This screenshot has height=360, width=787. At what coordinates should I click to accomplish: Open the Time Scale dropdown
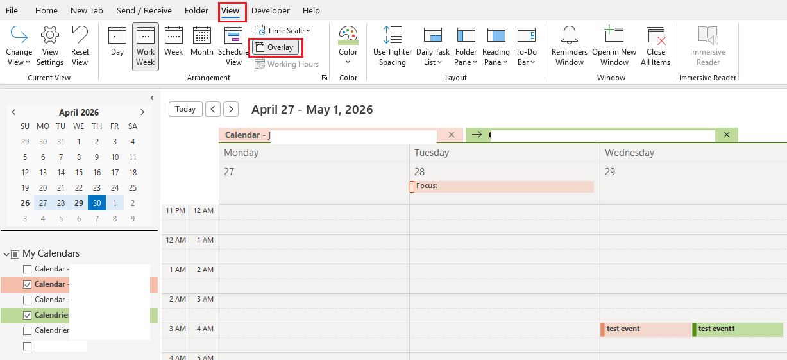pos(282,30)
